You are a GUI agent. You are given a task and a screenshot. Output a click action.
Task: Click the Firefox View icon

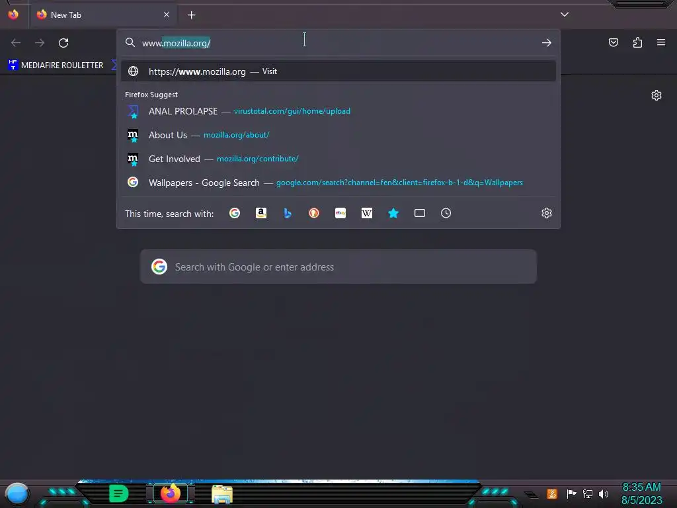click(x=13, y=15)
